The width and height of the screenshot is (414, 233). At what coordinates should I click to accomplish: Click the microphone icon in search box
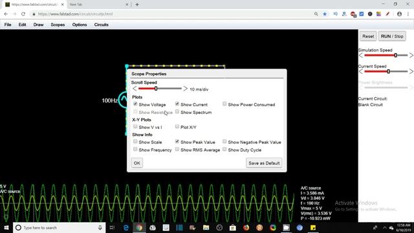100,227
